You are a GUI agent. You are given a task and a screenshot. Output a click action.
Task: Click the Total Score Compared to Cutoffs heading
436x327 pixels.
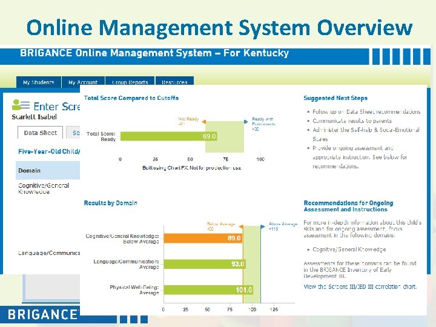tap(131, 98)
